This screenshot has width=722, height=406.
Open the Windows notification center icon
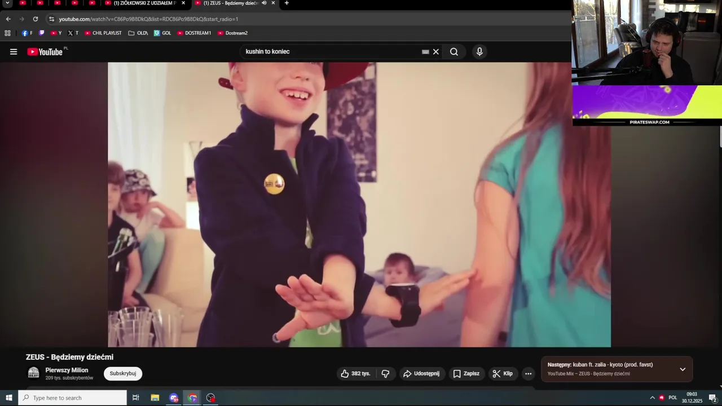pyautogui.click(x=712, y=398)
